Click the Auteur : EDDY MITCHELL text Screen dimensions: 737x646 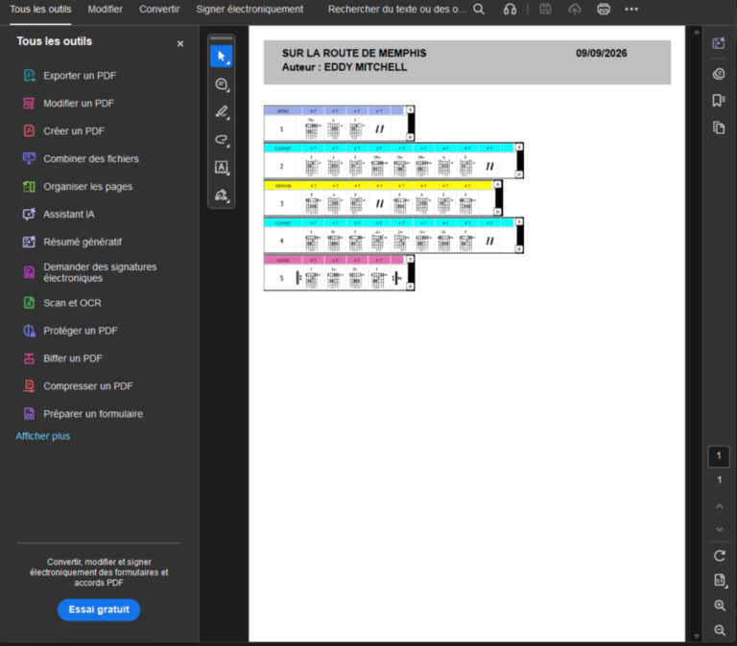pyautogui.click(x=345, y=67)
